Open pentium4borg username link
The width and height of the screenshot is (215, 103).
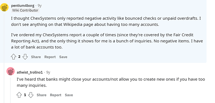[x=23, y=6]
